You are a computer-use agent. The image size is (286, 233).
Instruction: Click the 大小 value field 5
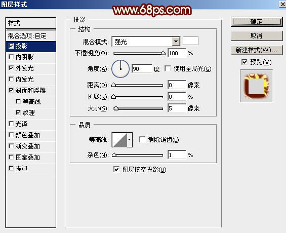(x=177, y=108)
